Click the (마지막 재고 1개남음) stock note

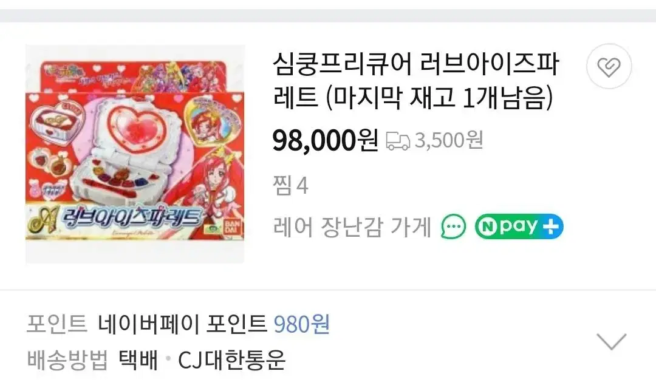tap(439, 97)
